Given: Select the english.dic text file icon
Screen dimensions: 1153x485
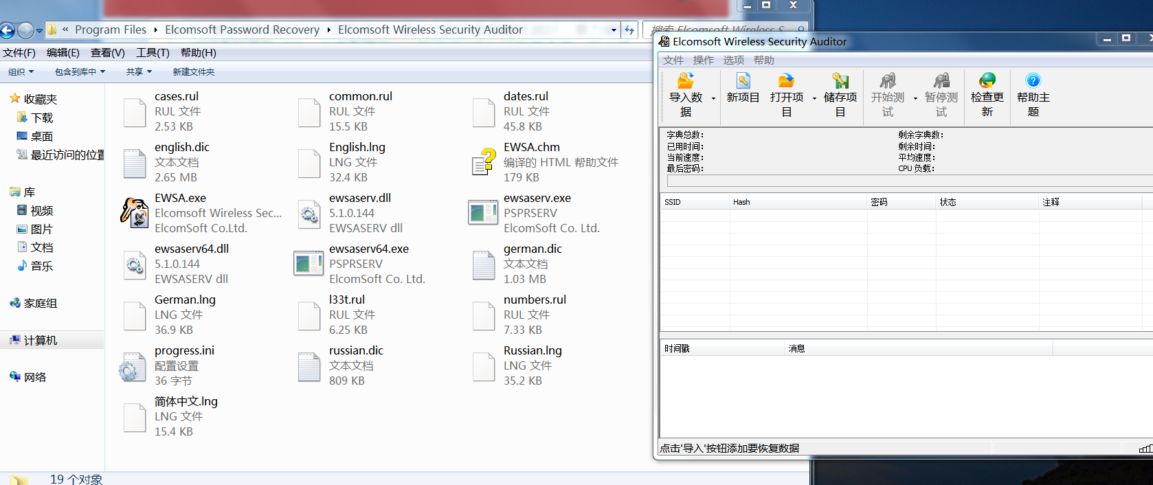Looking at the screenshot, I should click(x=134, y=163).
